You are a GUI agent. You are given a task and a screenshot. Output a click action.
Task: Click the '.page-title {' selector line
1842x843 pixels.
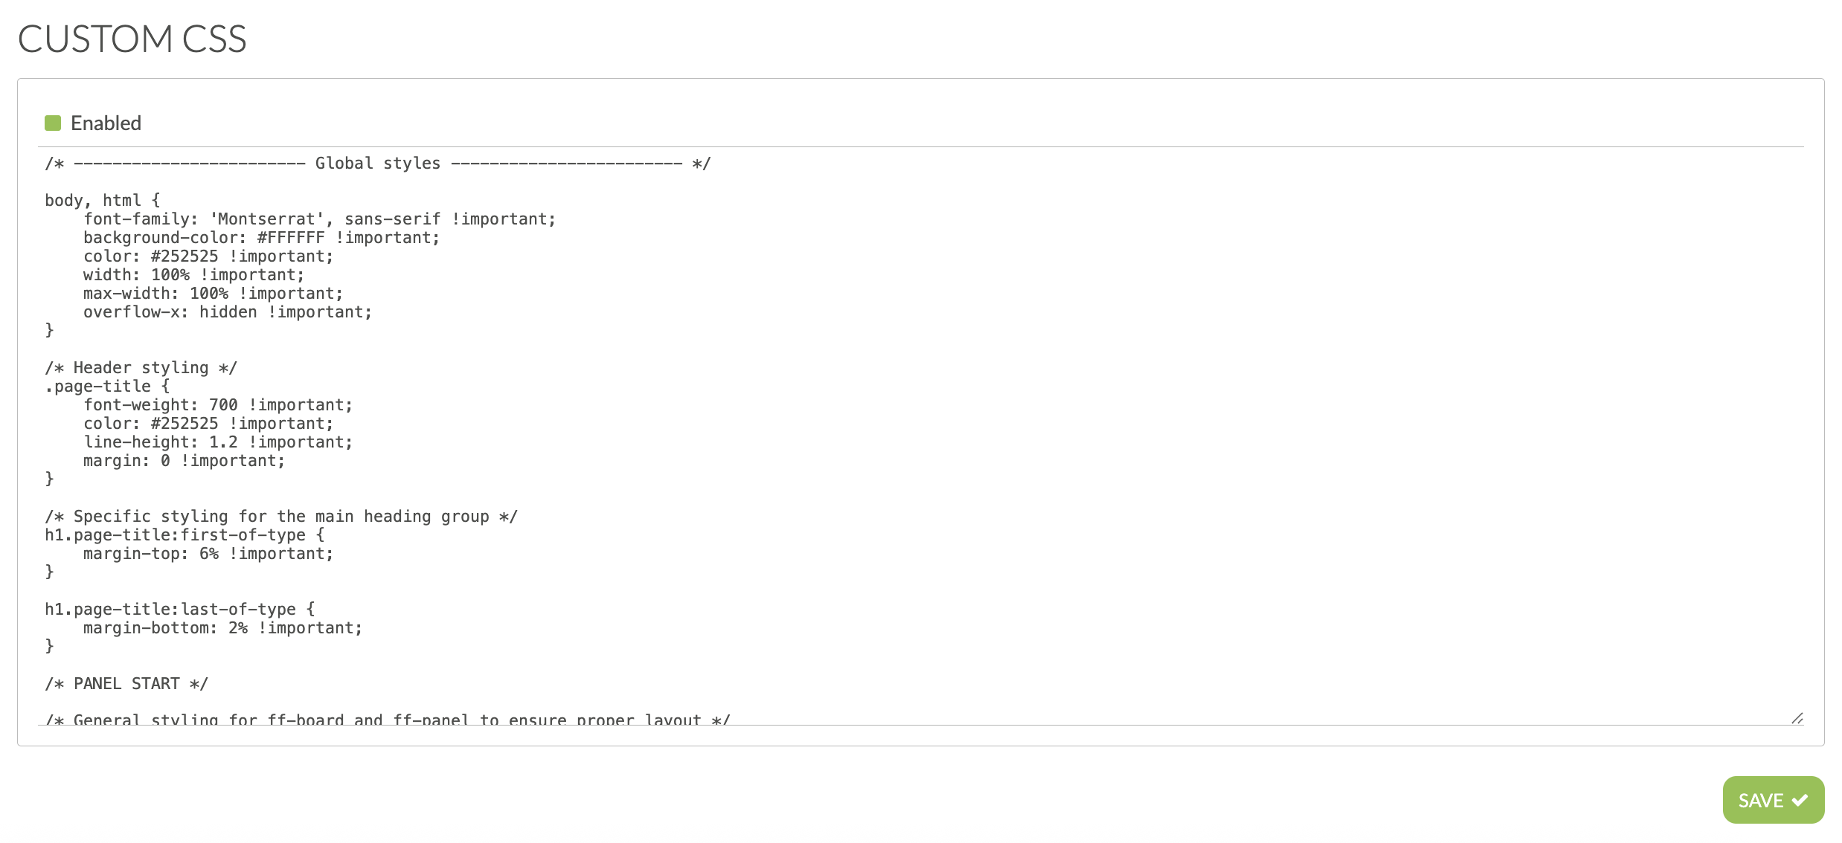pyautogui.click(x=107, y=387)
